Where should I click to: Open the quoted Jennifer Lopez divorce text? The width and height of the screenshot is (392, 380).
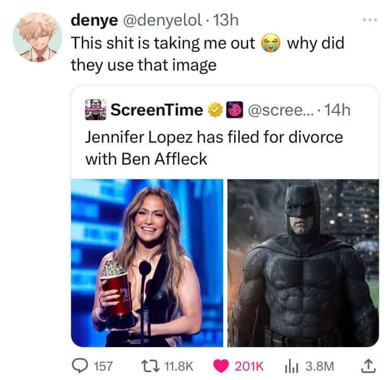tap(214, 148)
